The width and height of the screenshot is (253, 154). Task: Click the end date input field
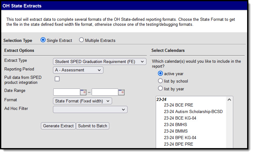[105, 92]
